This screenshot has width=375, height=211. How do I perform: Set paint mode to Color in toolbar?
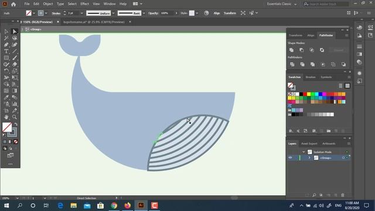click(5, 142)
